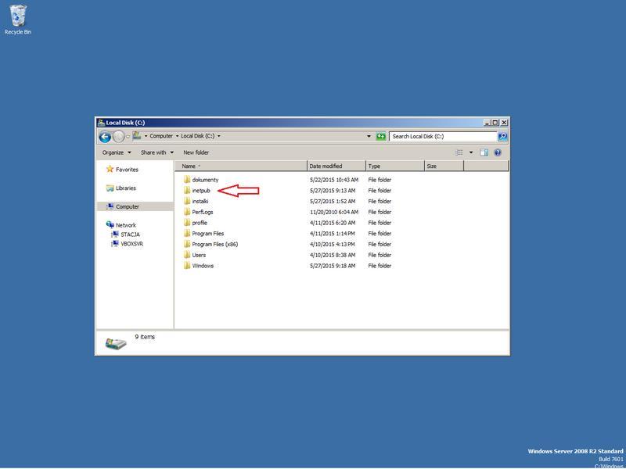
Task: Select the inetpub folder icon
Action: point(187,190)
